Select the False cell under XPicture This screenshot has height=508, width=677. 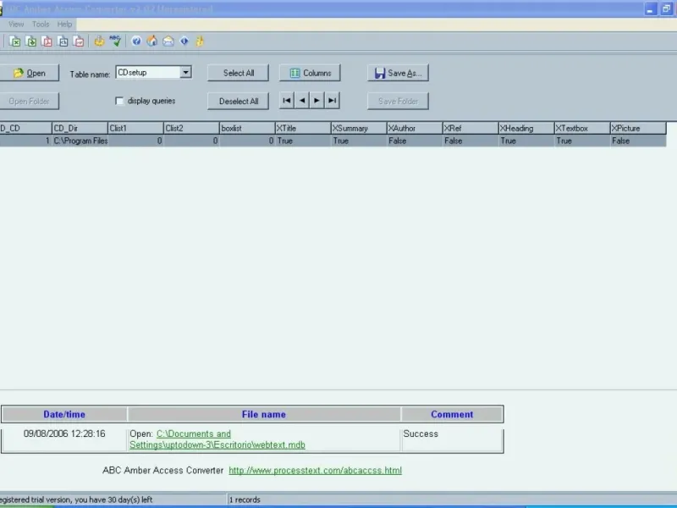638,141
